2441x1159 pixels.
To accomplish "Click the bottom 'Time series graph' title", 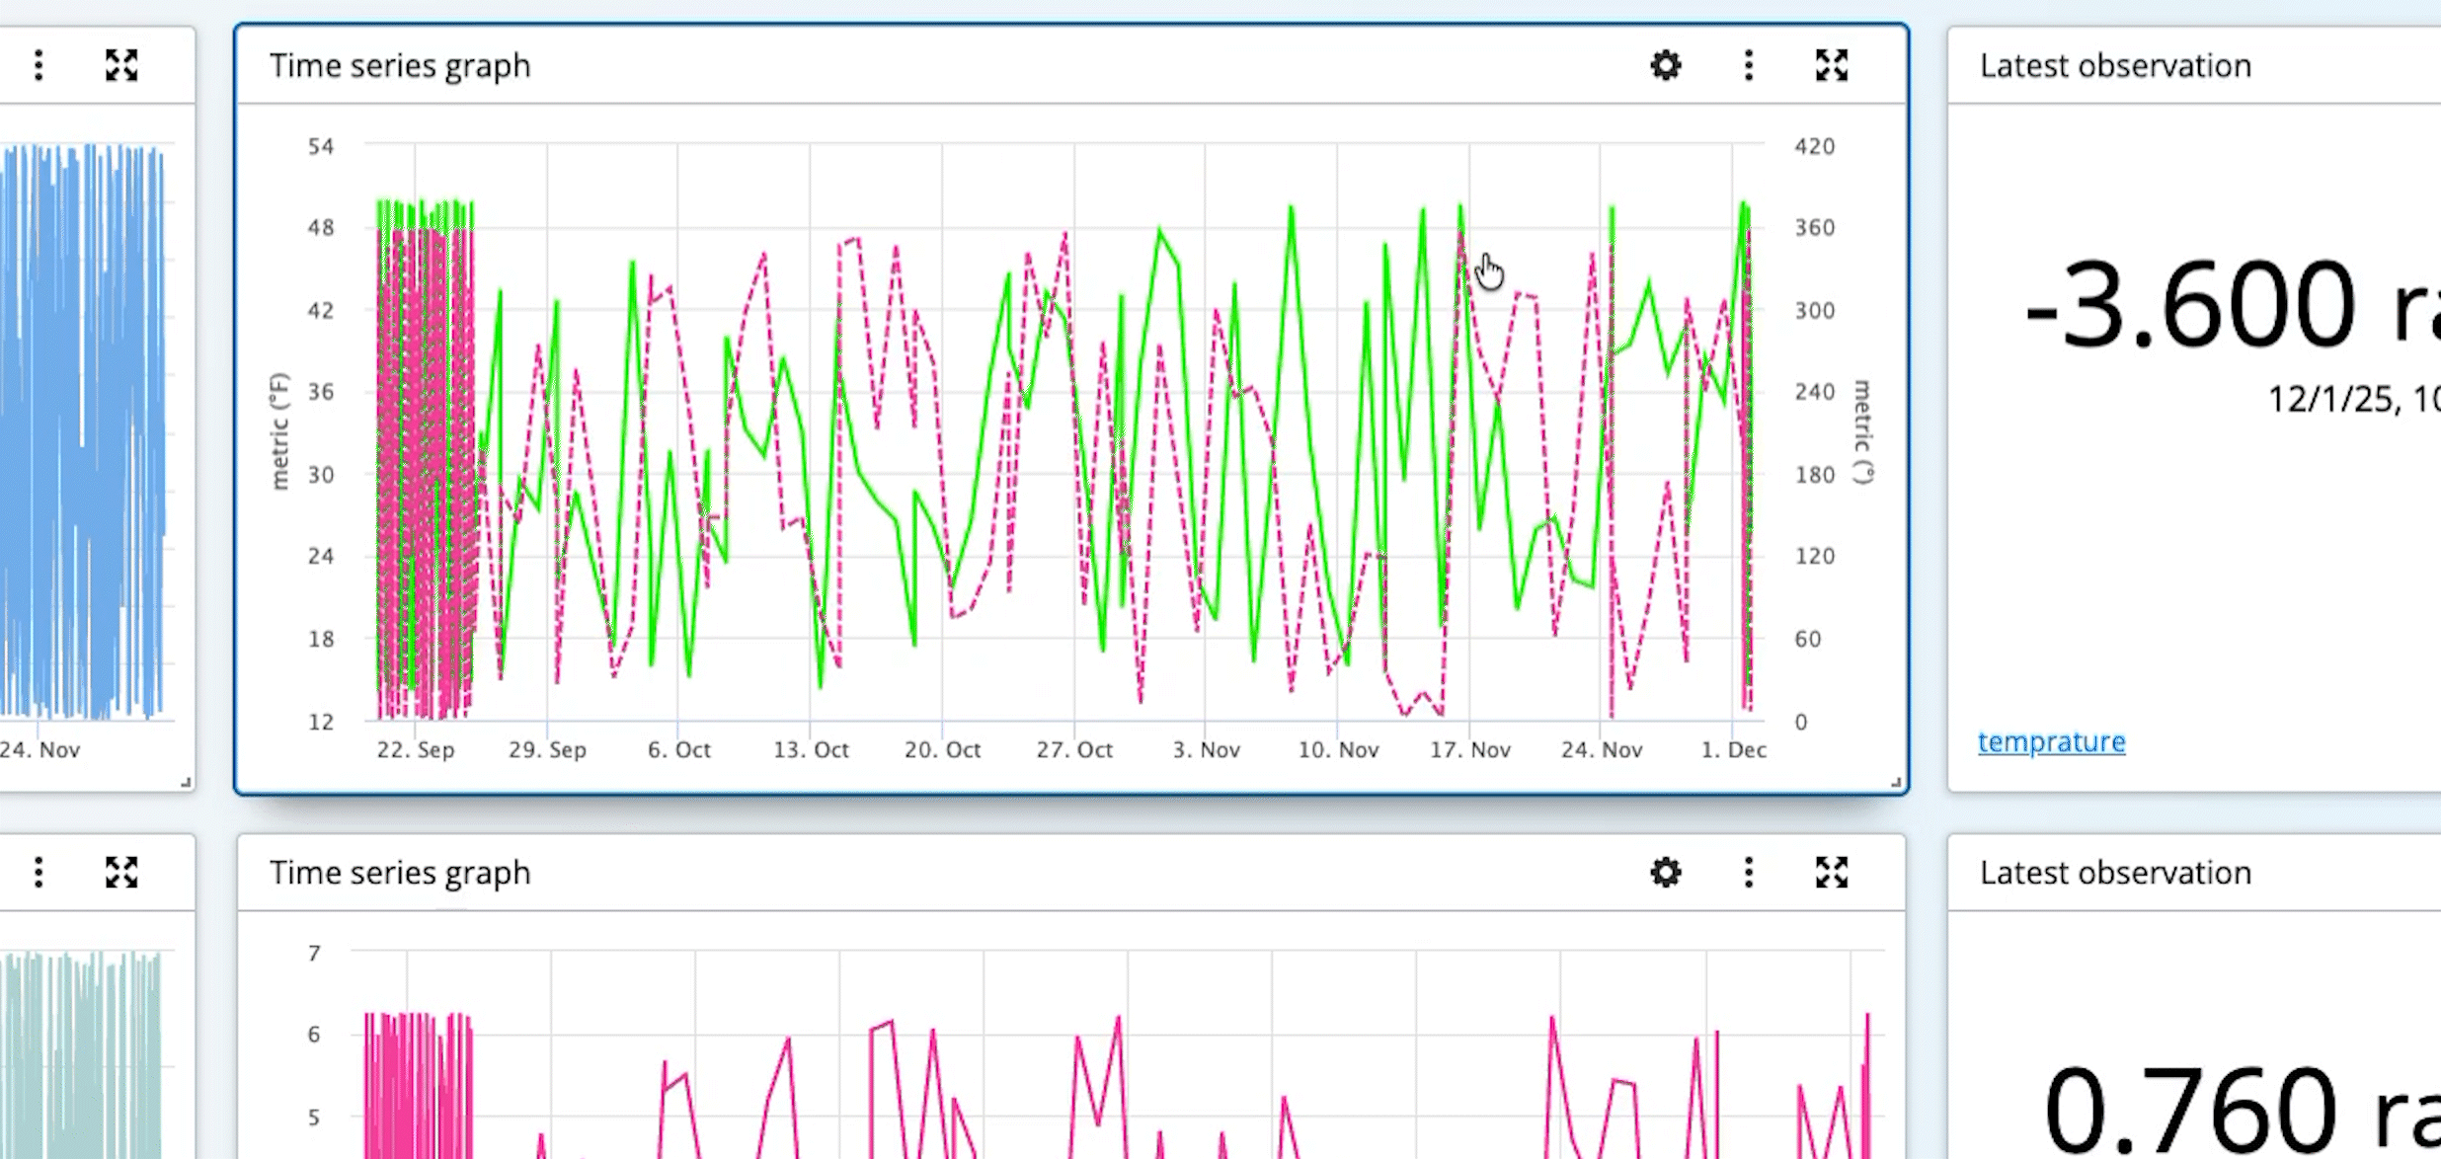I will [x=400, y=874].
